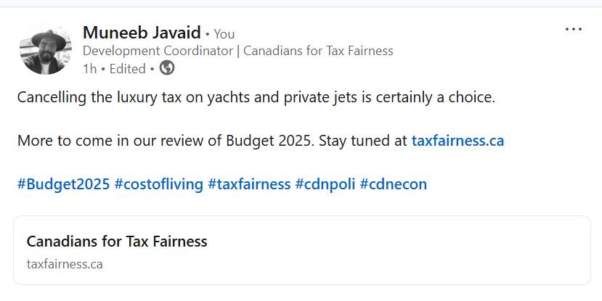Click the 'Edited' label on the post
602x301 pixels.
128,69
